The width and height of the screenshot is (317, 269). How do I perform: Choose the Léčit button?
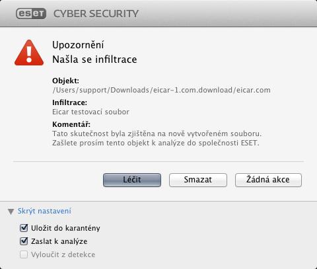132,180
